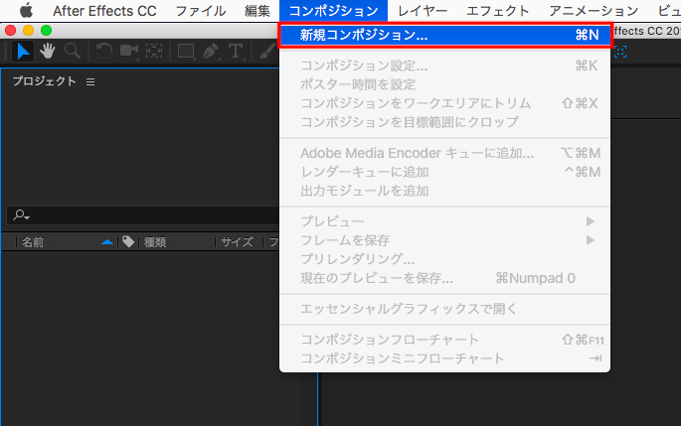This screenshot has height=426, width=681.
Task: Open the Apple menu
Action: 26,10
